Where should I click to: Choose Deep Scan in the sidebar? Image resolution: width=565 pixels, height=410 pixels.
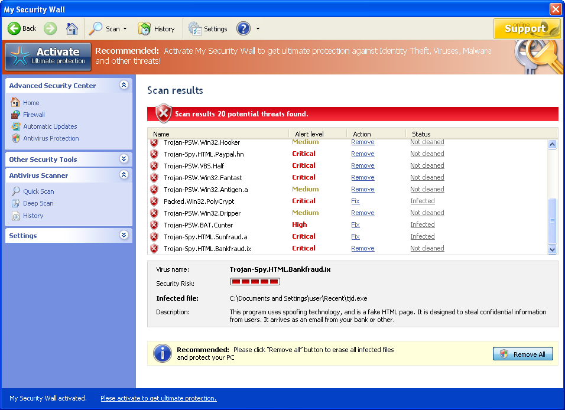(38, 203)
